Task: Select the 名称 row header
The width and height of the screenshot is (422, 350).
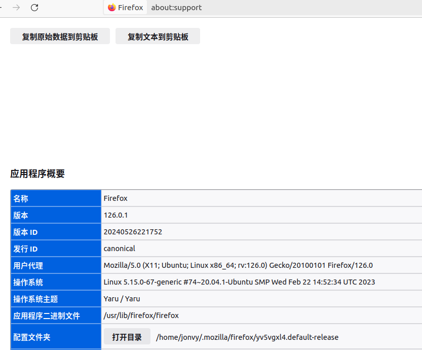Action: tap(56, 198)
